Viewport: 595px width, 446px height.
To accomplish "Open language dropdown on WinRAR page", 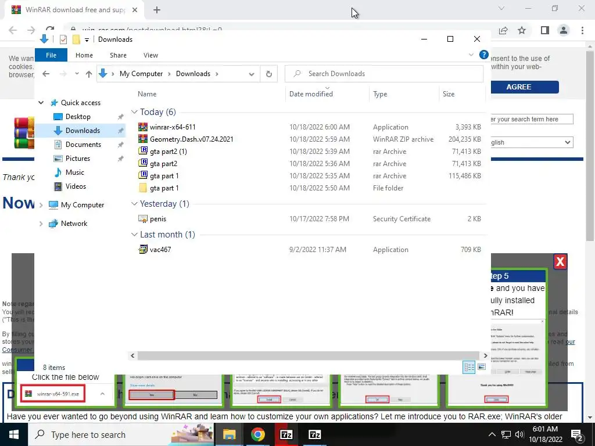I will coord(567,143).
